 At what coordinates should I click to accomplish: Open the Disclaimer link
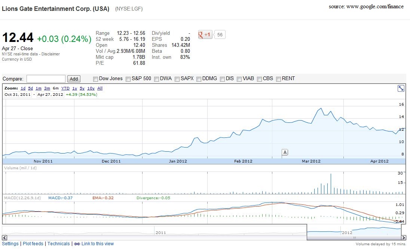pos(51,54)
